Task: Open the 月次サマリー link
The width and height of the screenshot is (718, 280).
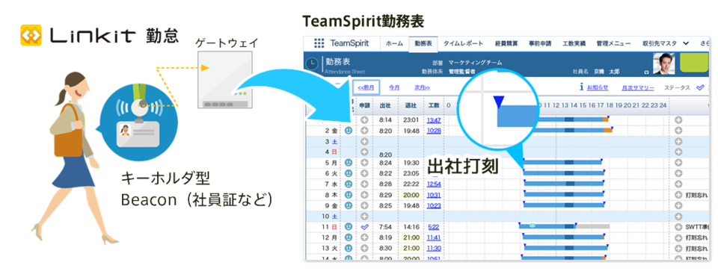Action: pos(638,88)
